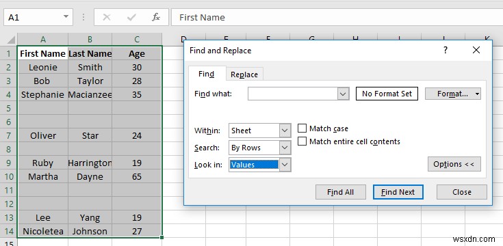Select the cell containing Yang

(90, 217)
